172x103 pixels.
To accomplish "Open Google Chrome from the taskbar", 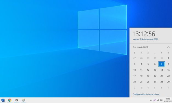I will point(10,100).
